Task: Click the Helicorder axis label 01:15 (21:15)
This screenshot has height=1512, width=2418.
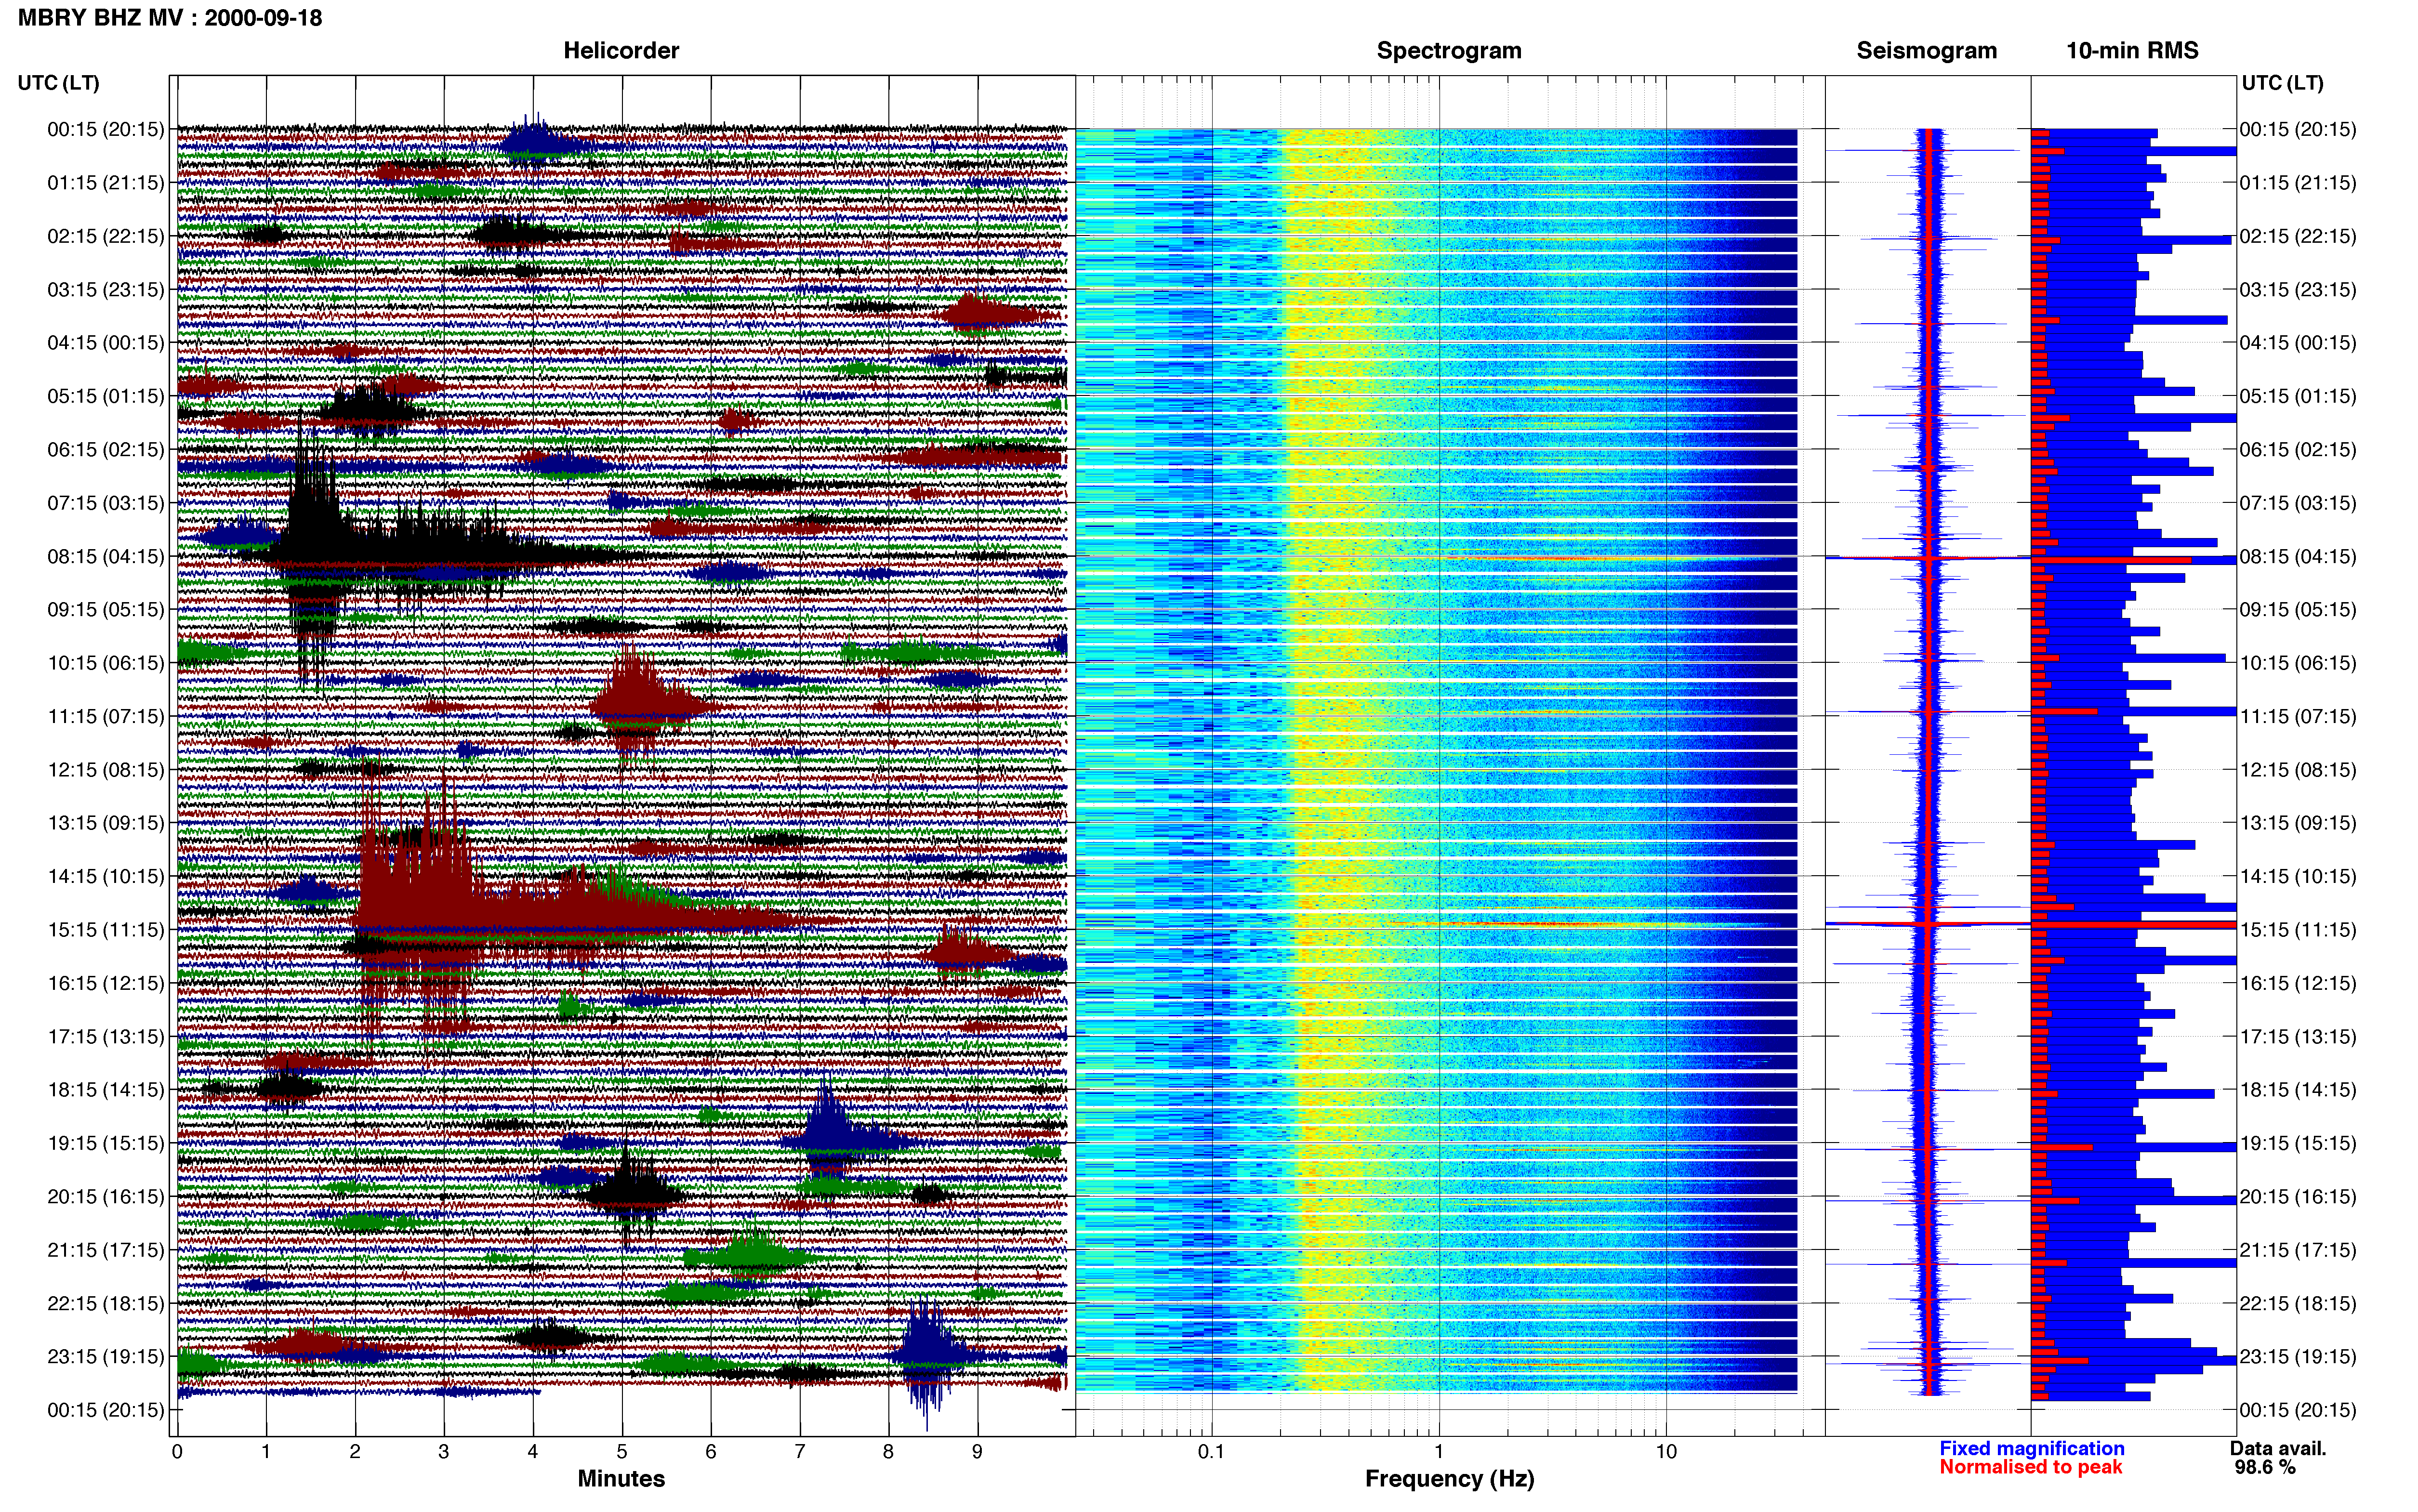Action: [106, 182]
